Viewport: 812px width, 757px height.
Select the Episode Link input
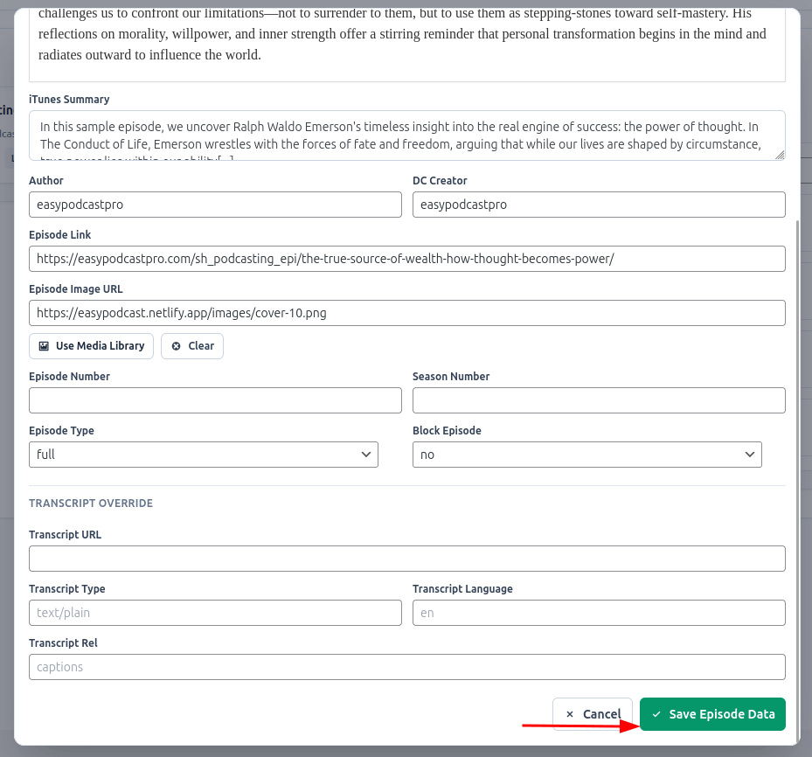[406, 259]
